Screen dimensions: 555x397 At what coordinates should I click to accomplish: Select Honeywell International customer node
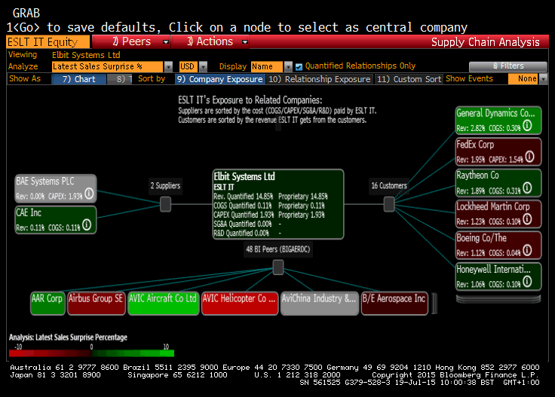click(x=498, y=276)
